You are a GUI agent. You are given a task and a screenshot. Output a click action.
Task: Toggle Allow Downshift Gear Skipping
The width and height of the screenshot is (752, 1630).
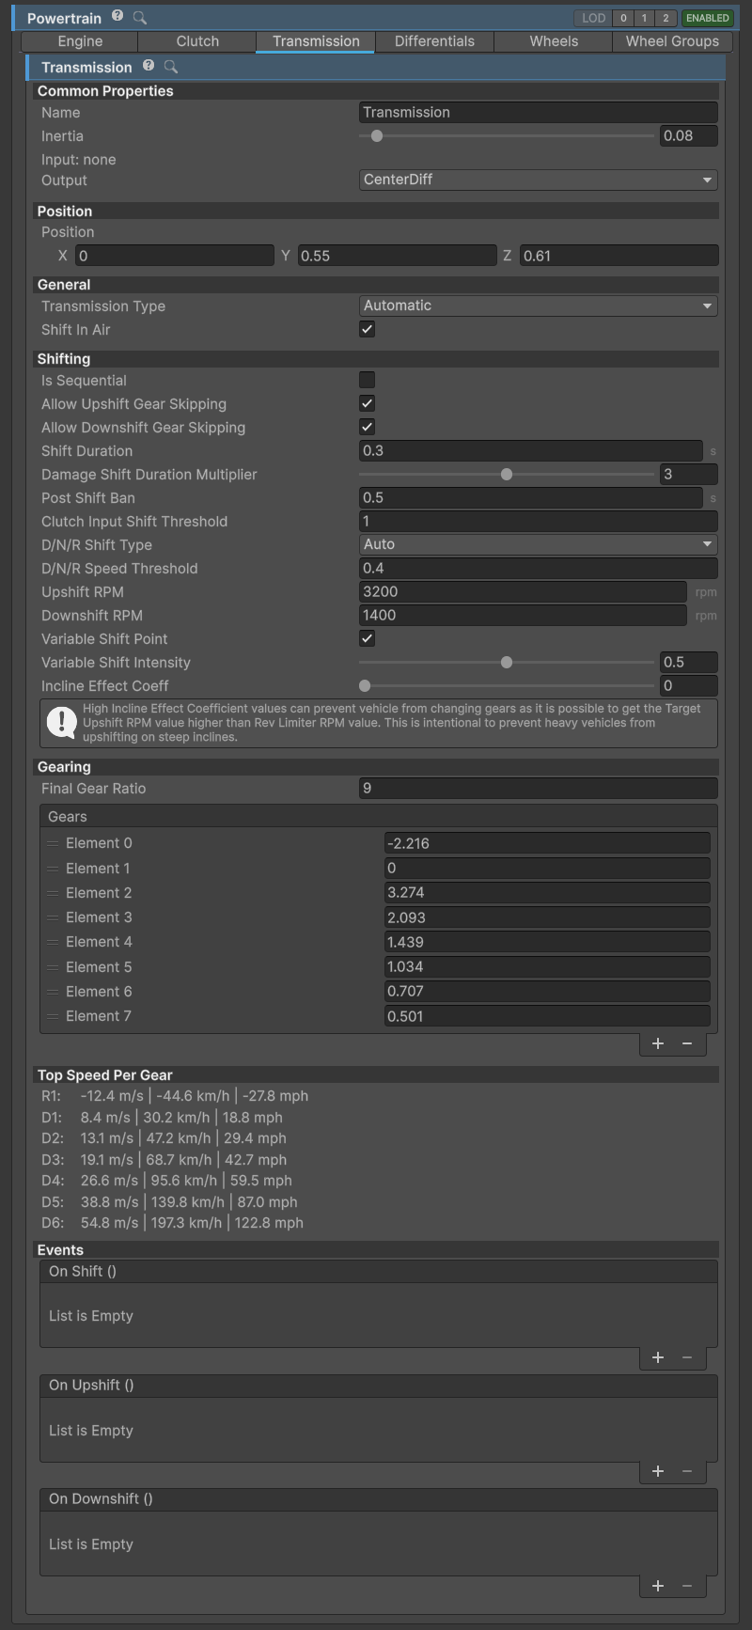(367, 427)
